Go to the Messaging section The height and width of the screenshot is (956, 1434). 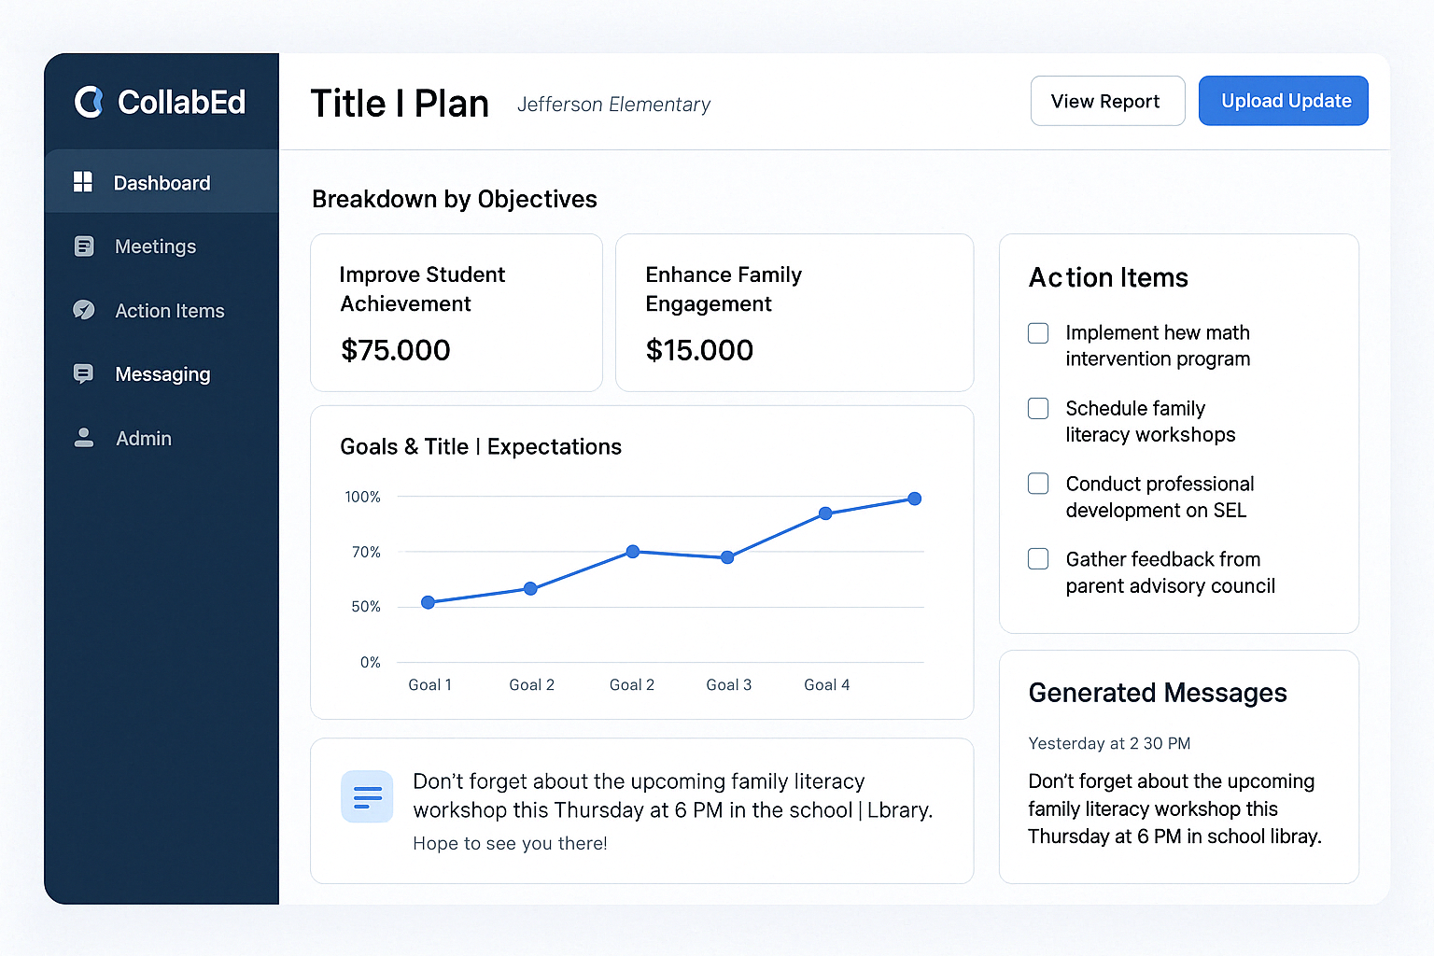point(162,374)
